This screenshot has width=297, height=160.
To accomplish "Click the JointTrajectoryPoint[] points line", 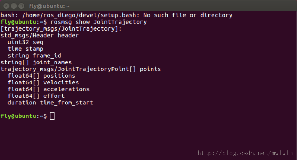I will [80, 69].
